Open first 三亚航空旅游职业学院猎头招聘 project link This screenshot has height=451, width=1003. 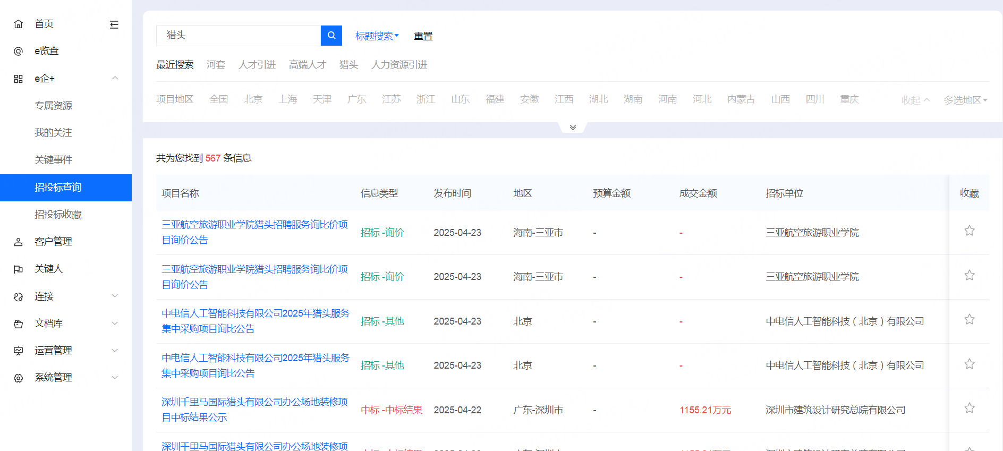click(255, 233)
